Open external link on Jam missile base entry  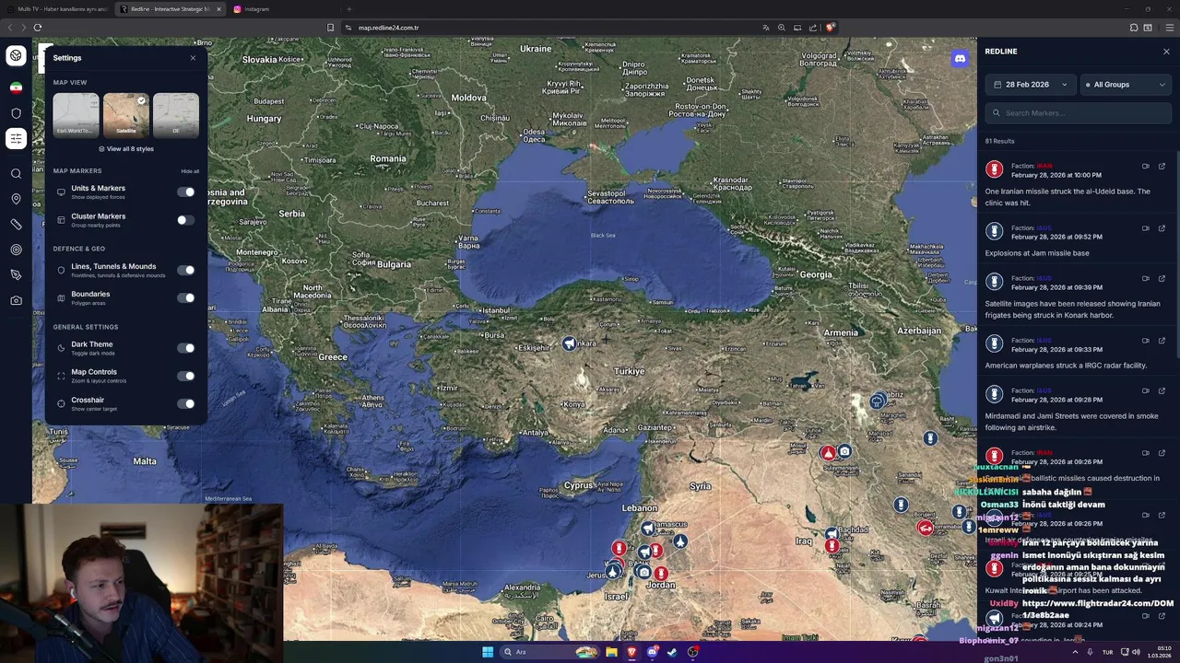1162,228
